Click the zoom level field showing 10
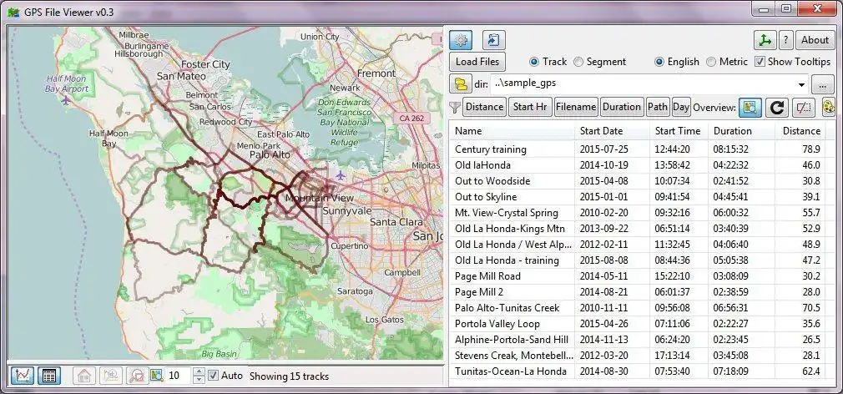843x394 pixels. (178, 375)
